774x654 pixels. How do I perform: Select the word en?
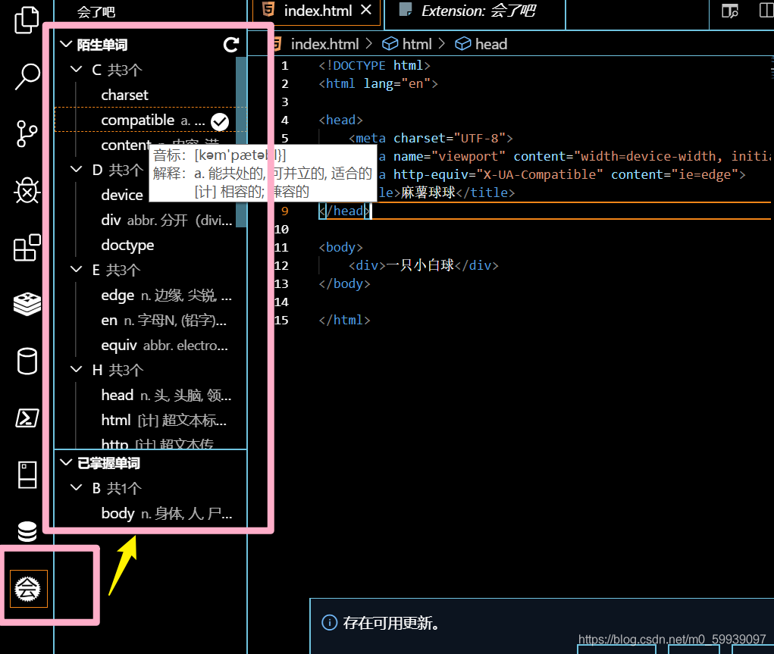[x=109, y=321]
